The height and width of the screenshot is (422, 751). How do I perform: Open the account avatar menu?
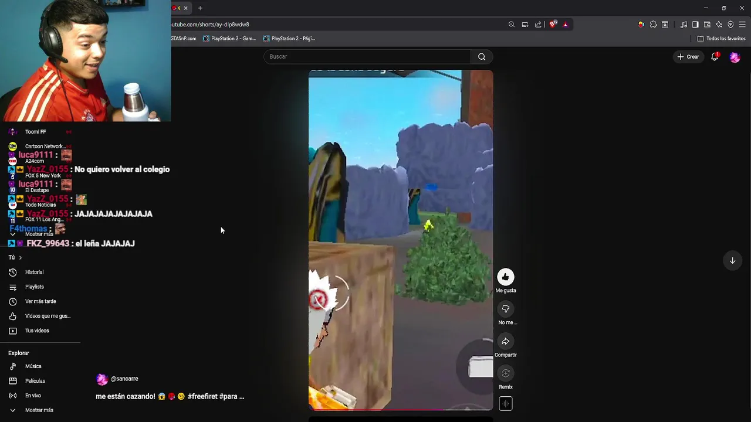point(735,57)
